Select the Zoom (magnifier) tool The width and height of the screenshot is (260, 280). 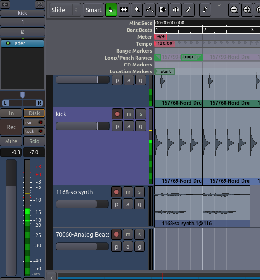(x=137, y=10)
